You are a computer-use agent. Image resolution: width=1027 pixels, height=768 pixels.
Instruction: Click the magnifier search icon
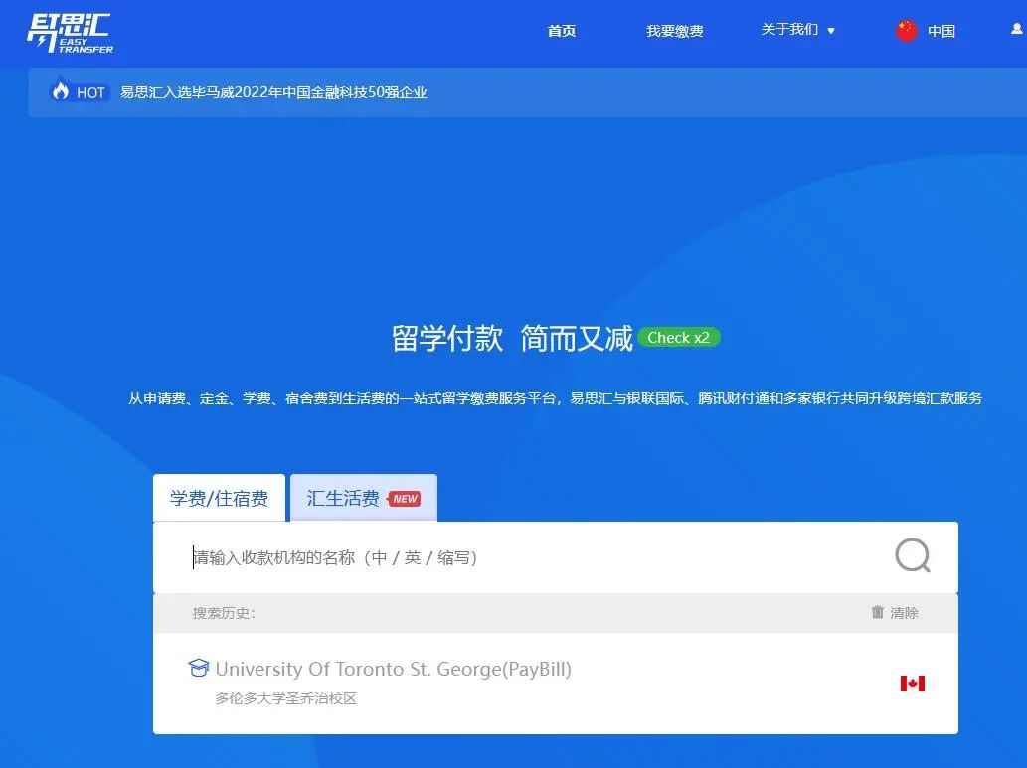[x=913, y=555]
